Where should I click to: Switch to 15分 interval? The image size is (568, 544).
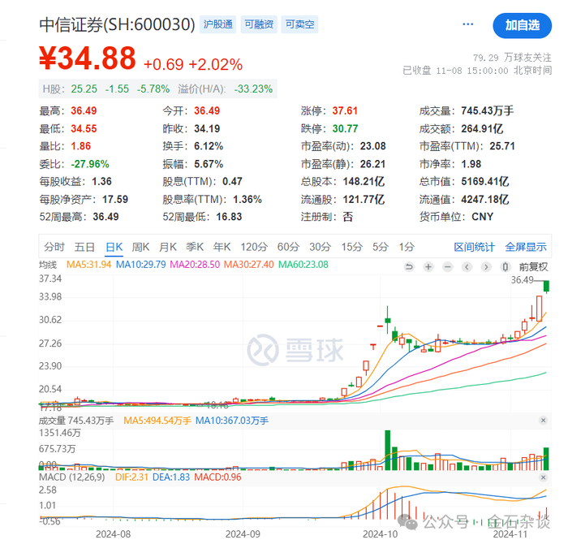(351, 247)
